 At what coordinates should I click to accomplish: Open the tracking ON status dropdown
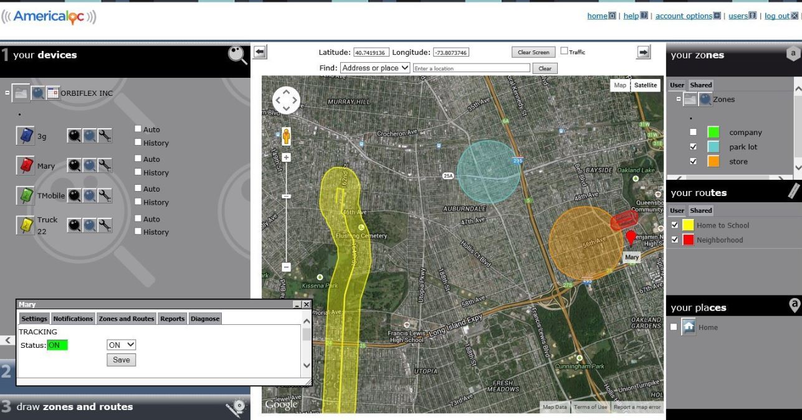click(122, 345)
